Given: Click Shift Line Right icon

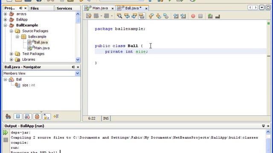Looking at the screenshot, I should pyautogui.click(x=183, y=16).
